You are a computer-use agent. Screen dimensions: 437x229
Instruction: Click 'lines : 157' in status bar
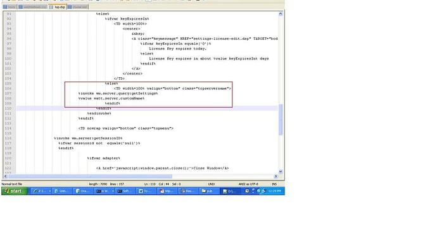point(117,184)
